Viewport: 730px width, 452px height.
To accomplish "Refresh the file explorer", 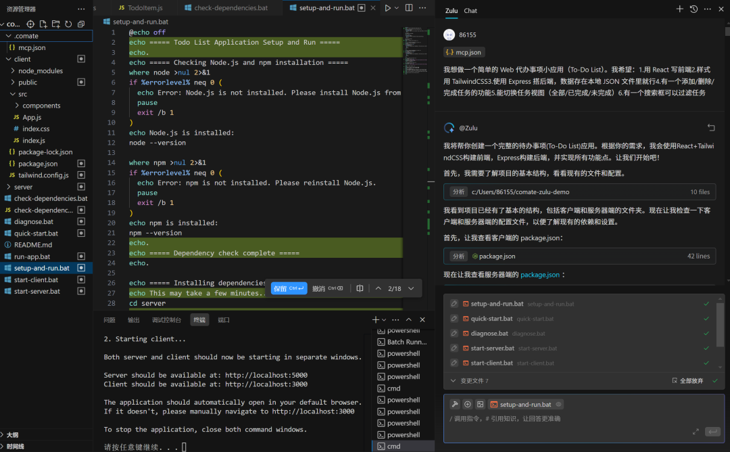I will click(68, 24).
